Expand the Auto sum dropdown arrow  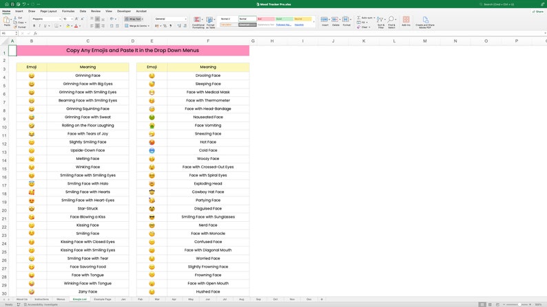tap(374, 18)
